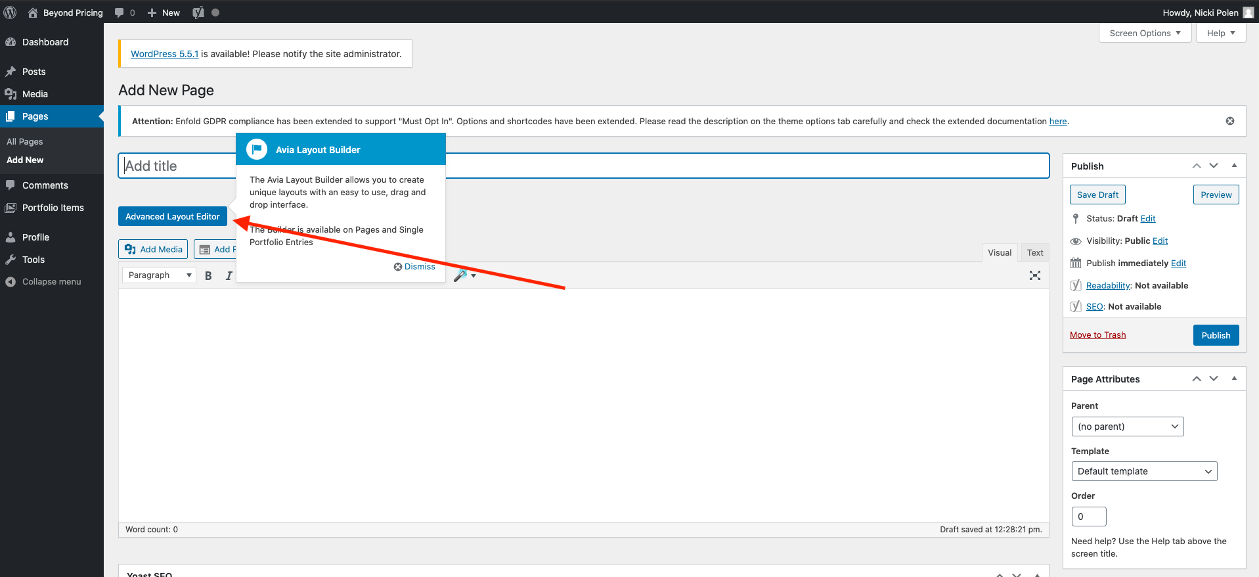
Task: Switch to the Text editor tab
Action: click(1035, 252)
